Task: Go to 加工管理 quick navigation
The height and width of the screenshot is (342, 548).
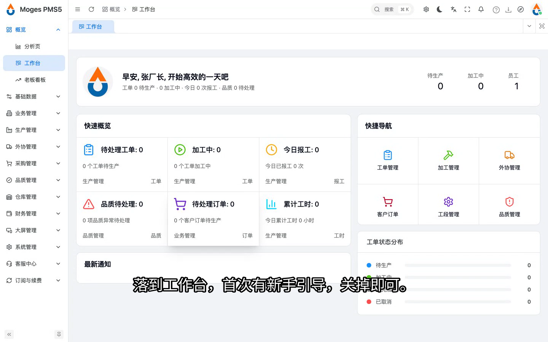Action: [x=449, y=161]
